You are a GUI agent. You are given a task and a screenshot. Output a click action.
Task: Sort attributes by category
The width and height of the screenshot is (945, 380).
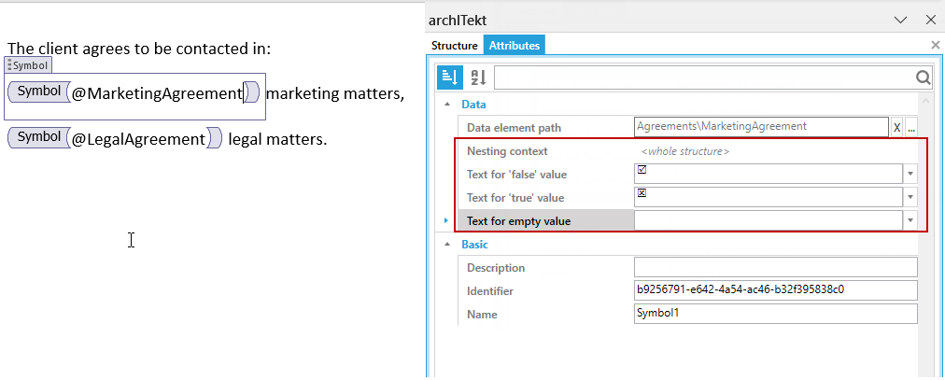point(449,77)
